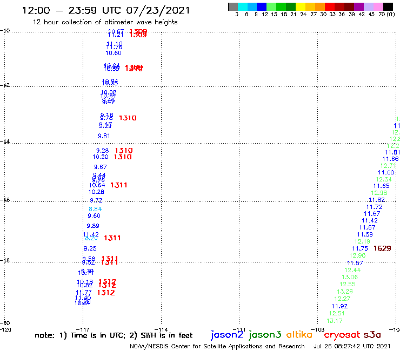Click red "1311" time label beside 10.64
This screenshot has height=351, width=400.
click(118, 185)
